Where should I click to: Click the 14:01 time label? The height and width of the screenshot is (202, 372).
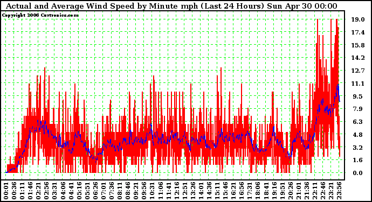click(x=201, y=191)
